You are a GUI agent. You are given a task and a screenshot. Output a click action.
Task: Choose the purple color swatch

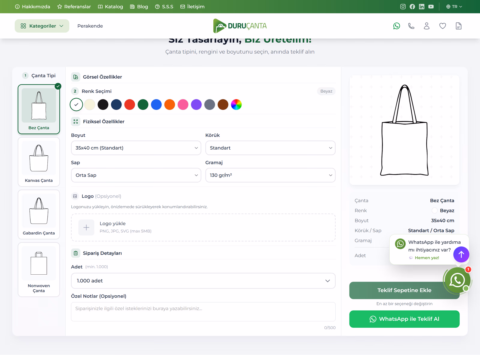(196, 105)
